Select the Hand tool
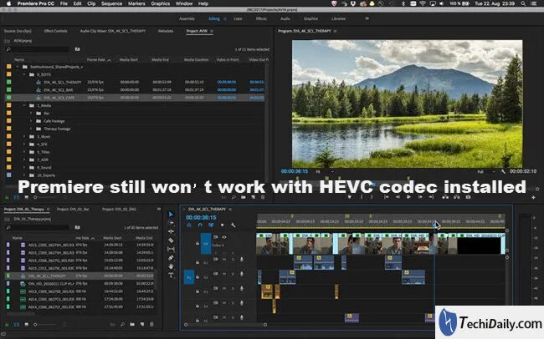The height and width of the screenshot is (339, 544). [171, 266]
